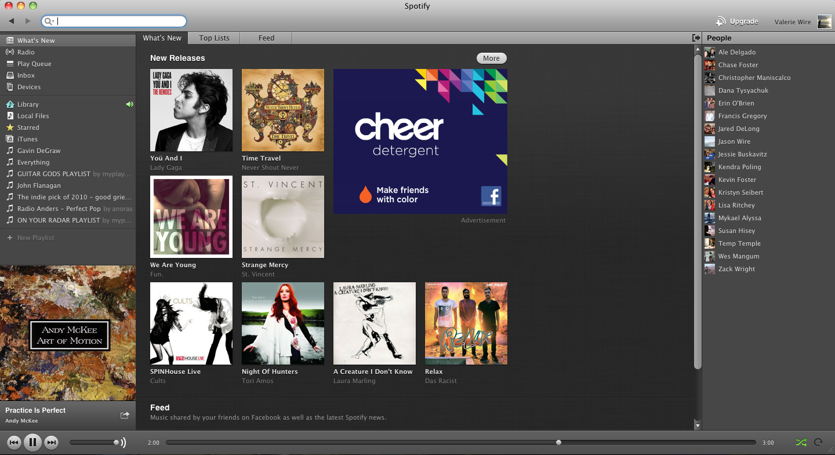Collapse the People sidebar panel
Image resolution: width=835 pixels, height=455 pixels.
[696, 38]
